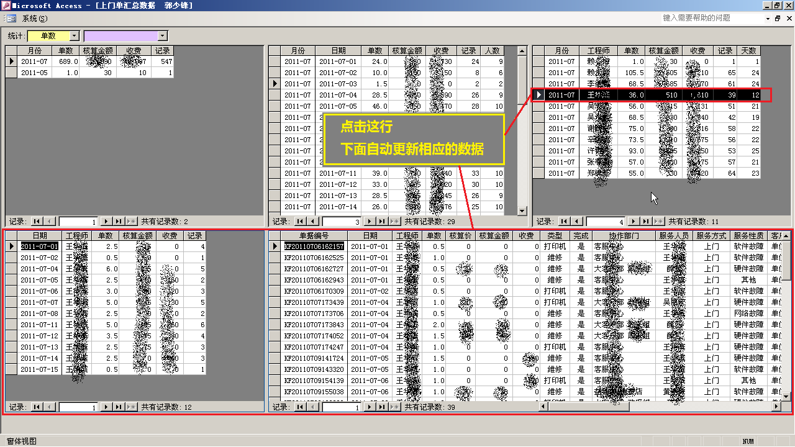This screenshot has height=447, width=795.
Task: Go to previous record in the 39-record navigator
Action: pyautogui.click(x=314, y=407)
